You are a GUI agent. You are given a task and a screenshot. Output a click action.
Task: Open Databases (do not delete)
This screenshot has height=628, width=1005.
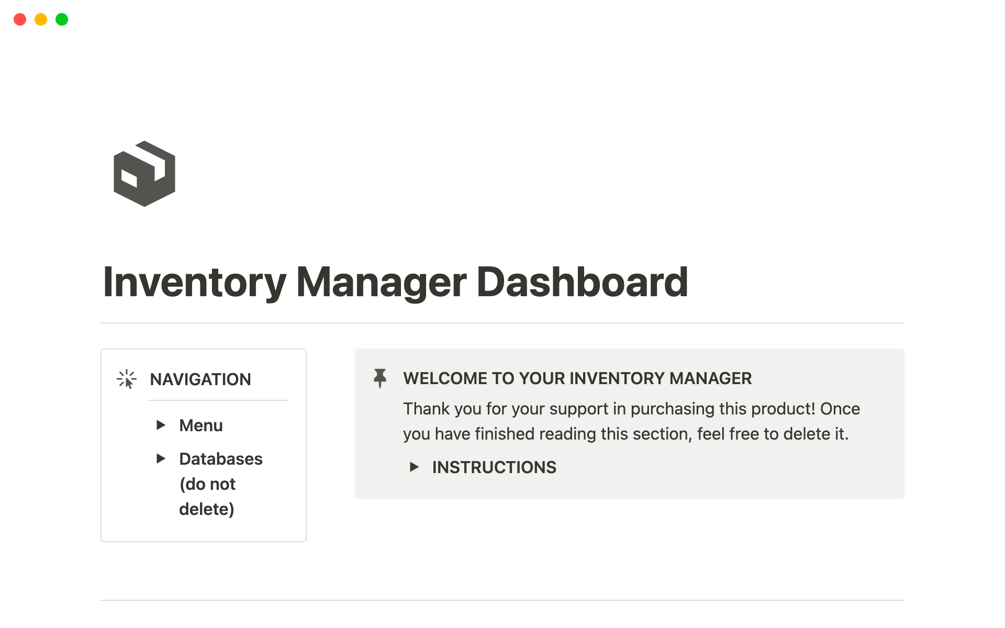click(220, 458)
